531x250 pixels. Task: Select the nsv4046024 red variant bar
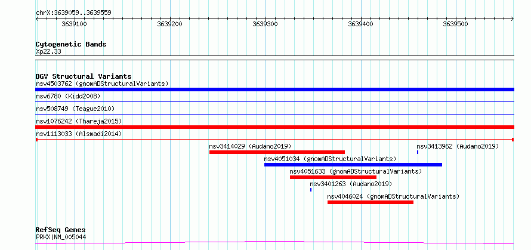[x=371, y=202]
